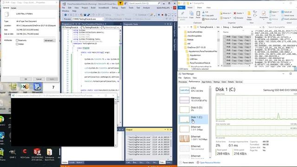
Task: Click Fewer details in Task Manager
Action: [188, 162]
